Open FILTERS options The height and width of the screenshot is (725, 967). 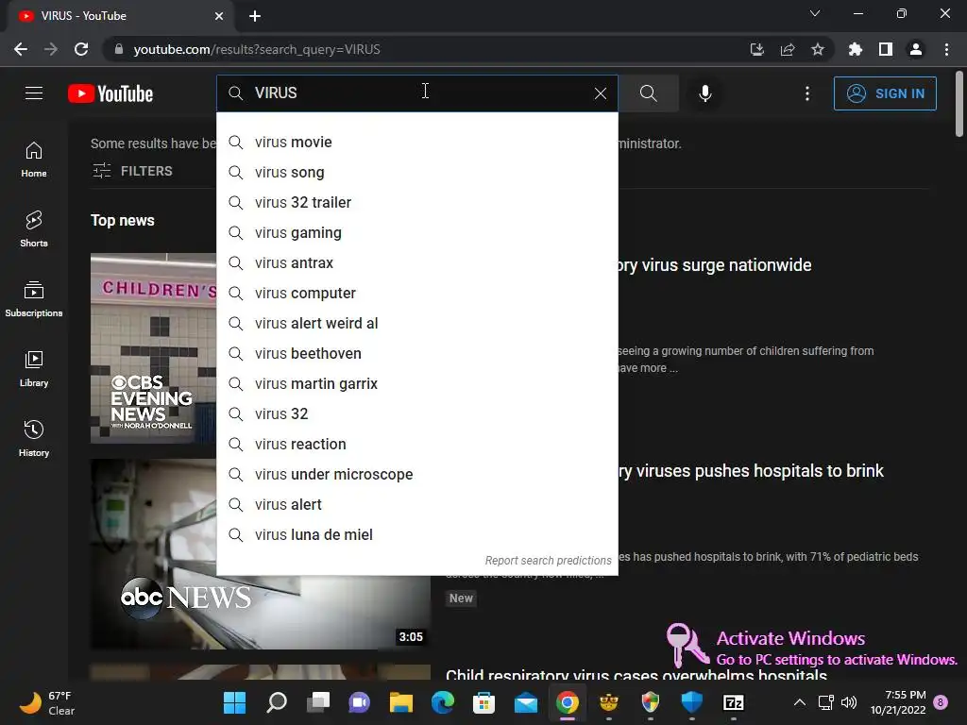coord(132,171)
